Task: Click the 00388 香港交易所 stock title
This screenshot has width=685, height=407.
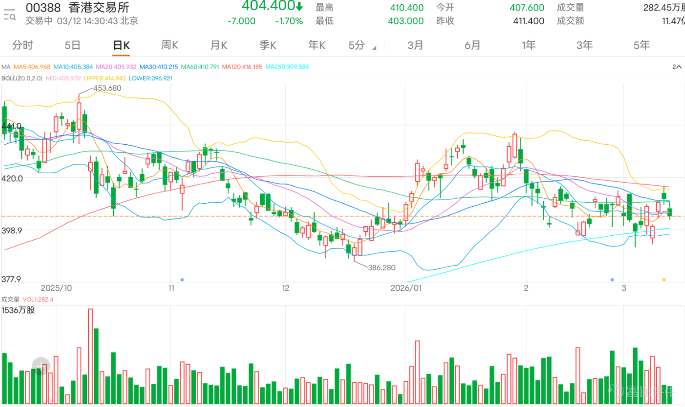Action: 77,7
